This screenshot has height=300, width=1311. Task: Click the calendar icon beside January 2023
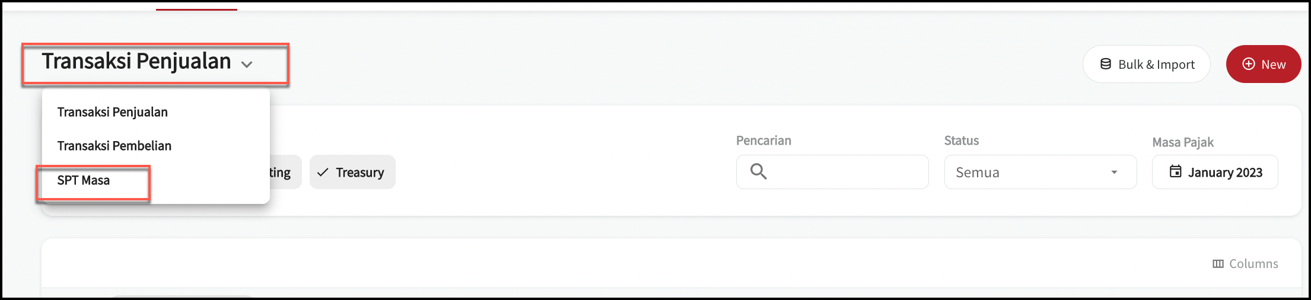(1175, 171)
